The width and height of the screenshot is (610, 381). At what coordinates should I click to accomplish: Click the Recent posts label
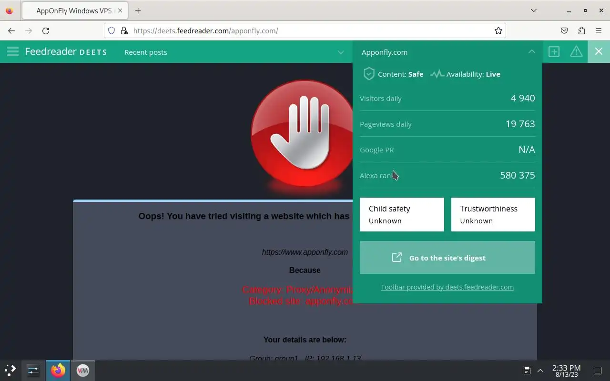tap(146, 52)
